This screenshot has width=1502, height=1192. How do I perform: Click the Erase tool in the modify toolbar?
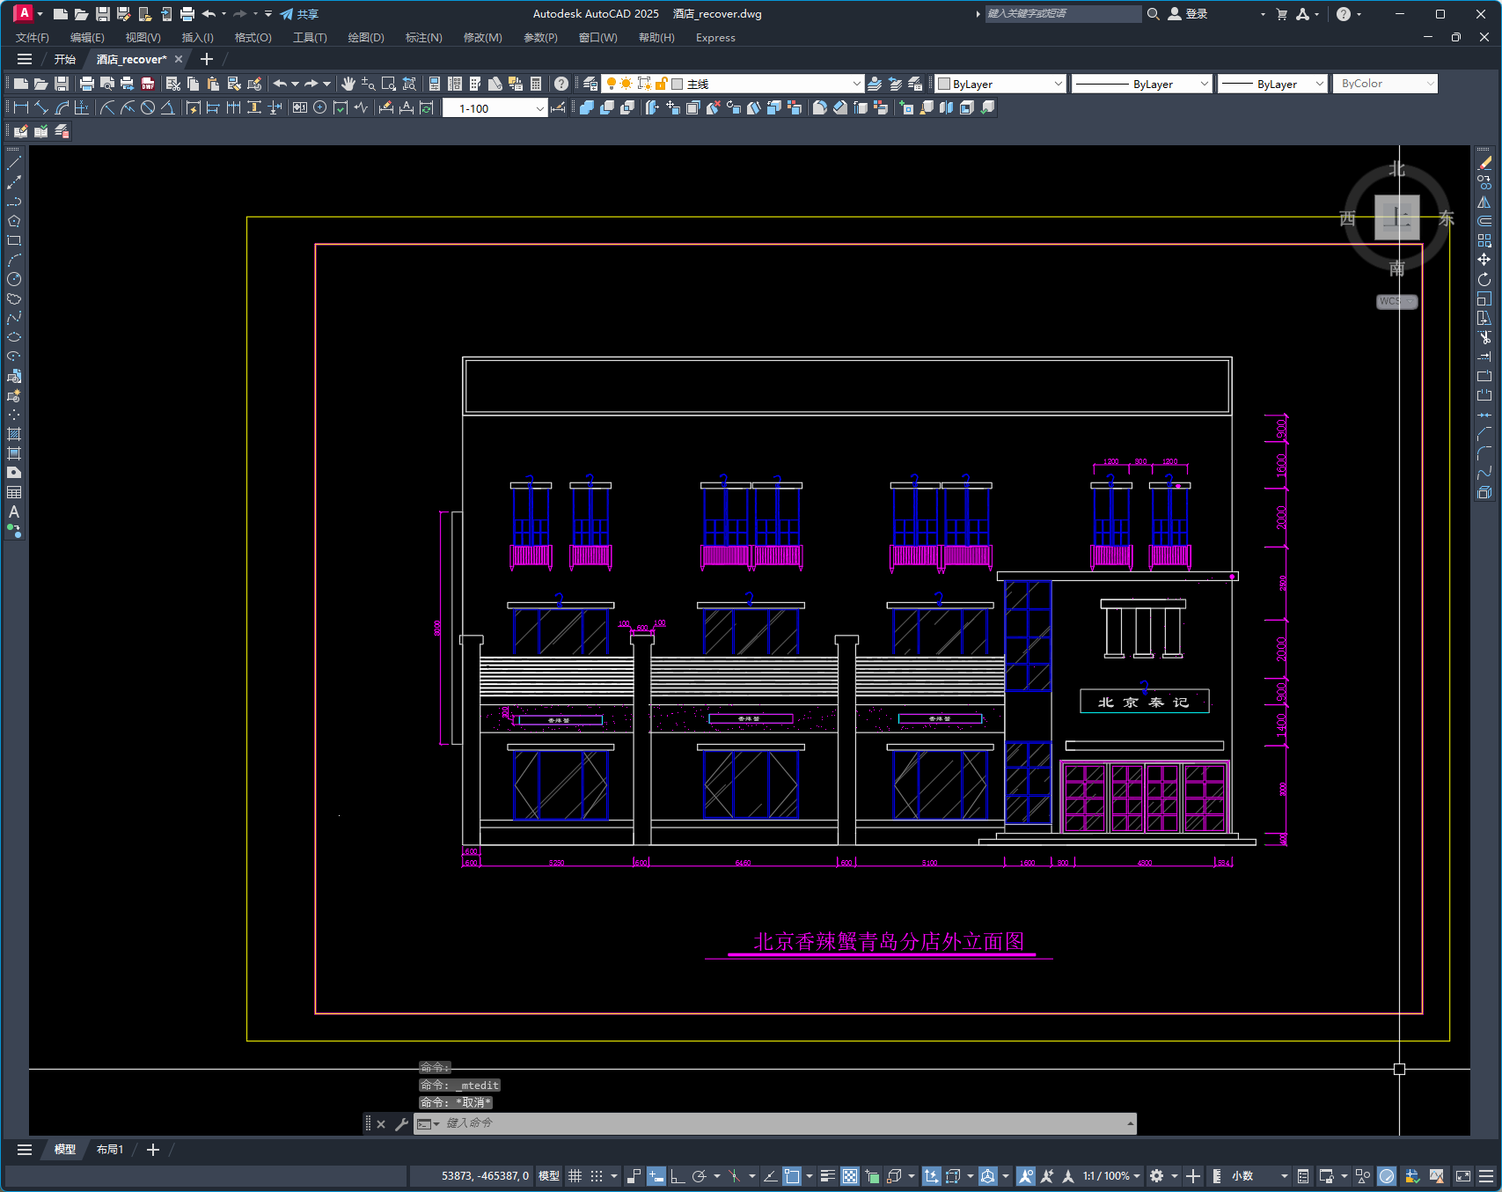1484,163
